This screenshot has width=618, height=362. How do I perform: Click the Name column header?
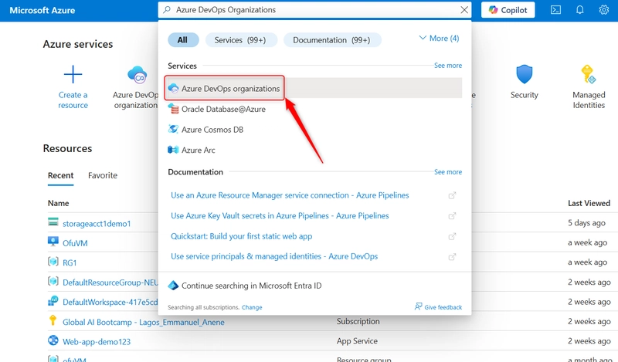point(59,203)
